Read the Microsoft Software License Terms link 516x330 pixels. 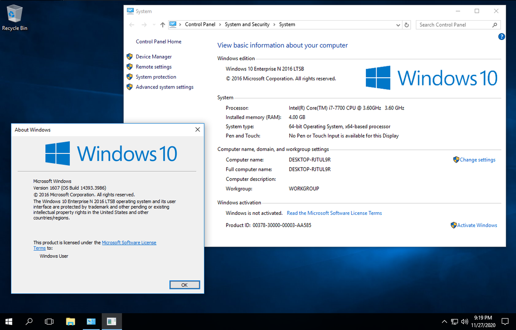pos(334,213)
